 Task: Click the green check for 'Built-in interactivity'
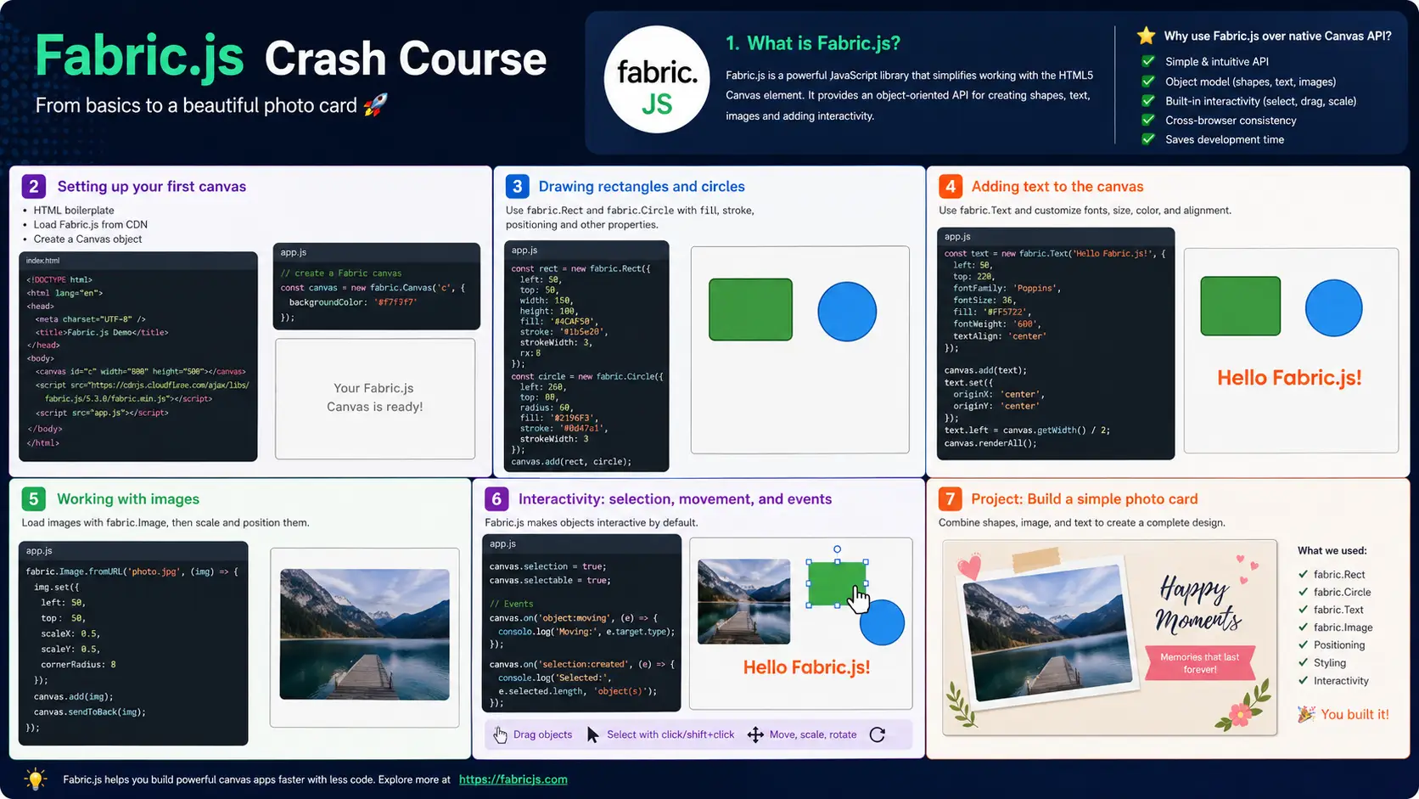(1148, 100)
